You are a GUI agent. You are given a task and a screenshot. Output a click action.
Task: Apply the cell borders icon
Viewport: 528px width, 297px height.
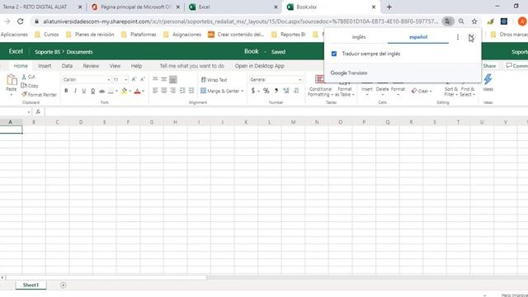[x=111, y=91]
